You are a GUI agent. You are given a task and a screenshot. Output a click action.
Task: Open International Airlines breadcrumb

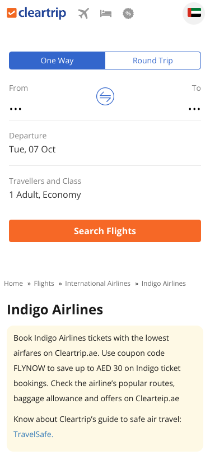(x=98, y=284)
